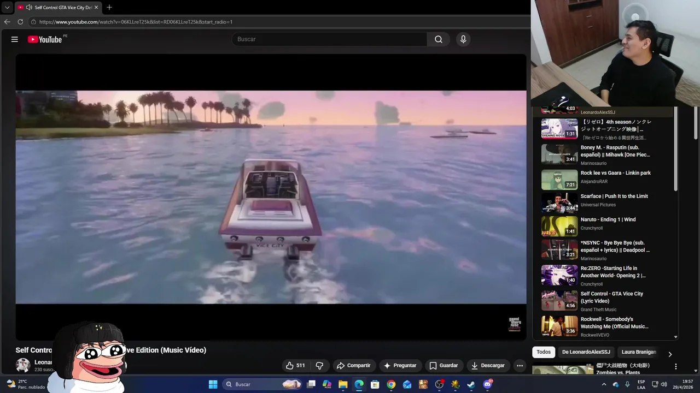Open Google Chrome from taskbar
The height and width of the screenshot is (393, 700).
[391, 384]
